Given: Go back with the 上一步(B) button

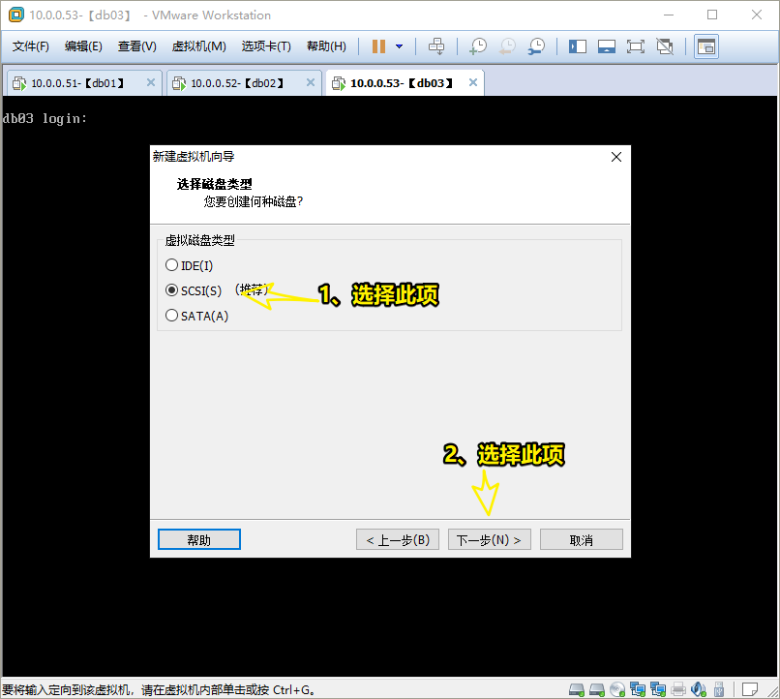Looking at the screenshot, I should (x=398, y=539).
